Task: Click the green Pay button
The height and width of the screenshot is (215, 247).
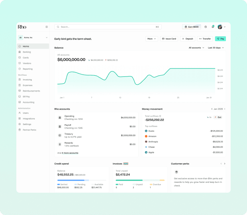Action: pos(220,39)
